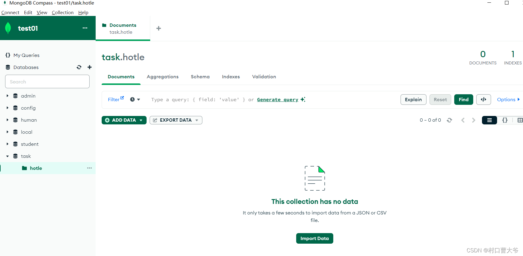
Task: Switch to the Aggregations tab
Action: [163, 77]
